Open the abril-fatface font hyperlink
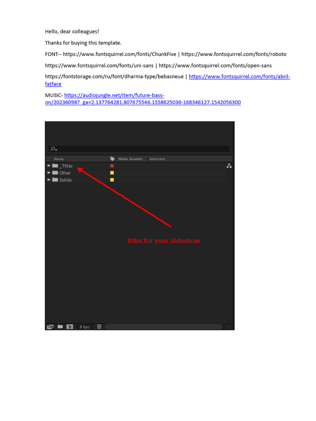The height and width of the screenshot is (421, 316). coord(239,76)
